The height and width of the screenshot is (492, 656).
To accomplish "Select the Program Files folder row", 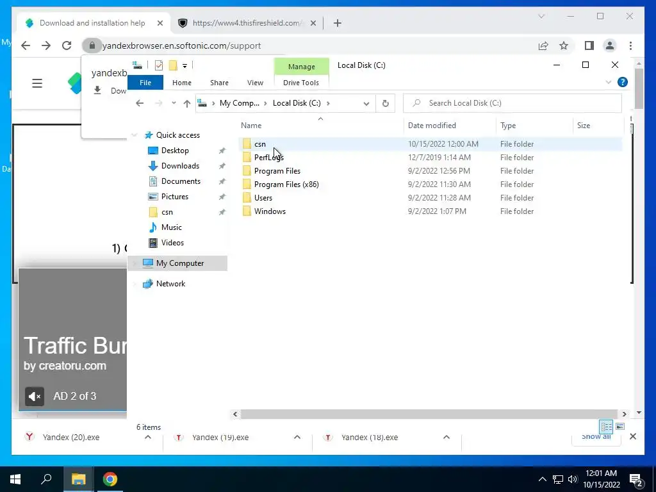I will point(431,170).
